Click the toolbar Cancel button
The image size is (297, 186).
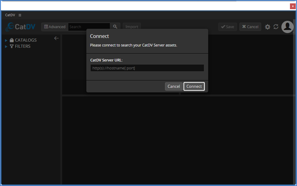pyautogui.click(x=250, y=27)
